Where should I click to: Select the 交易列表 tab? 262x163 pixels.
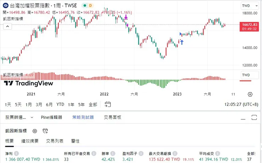click(x=55, y=141)
